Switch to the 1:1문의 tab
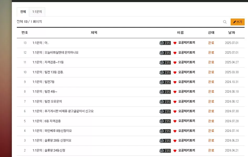The image size is (248, 157). coord(37,12)
